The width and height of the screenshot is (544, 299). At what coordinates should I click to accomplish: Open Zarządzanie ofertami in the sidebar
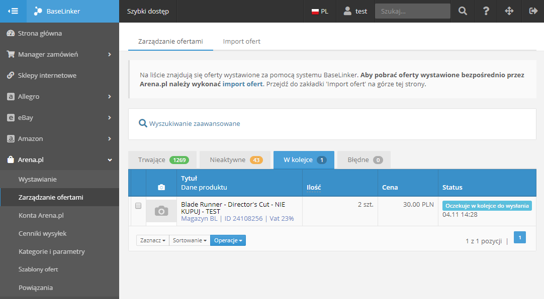60,197
